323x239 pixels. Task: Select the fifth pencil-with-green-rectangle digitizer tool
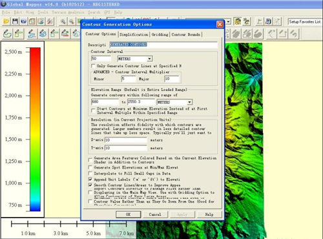coord(54,34)
